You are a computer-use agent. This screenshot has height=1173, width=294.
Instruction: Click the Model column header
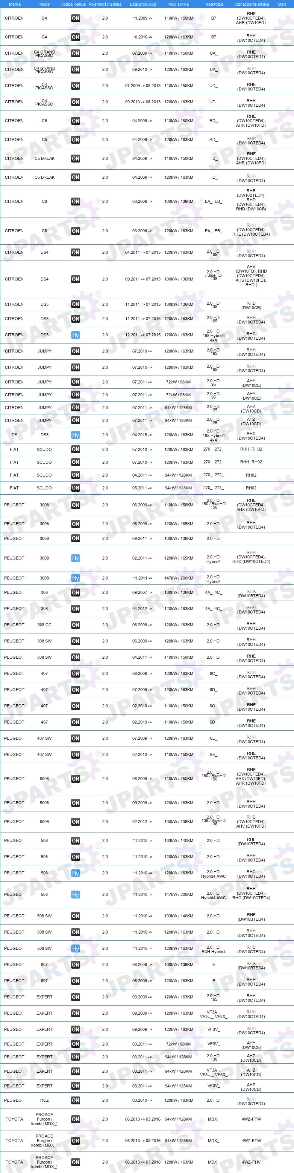(44, 4)
